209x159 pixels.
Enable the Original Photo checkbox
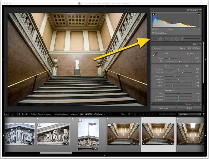click(x=153, y=33)
